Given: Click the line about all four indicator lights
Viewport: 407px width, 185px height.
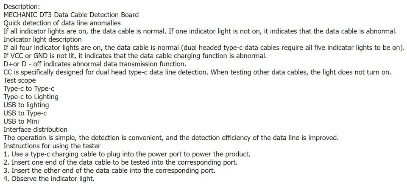Looking at the screenshot, I should coord(203,47).
